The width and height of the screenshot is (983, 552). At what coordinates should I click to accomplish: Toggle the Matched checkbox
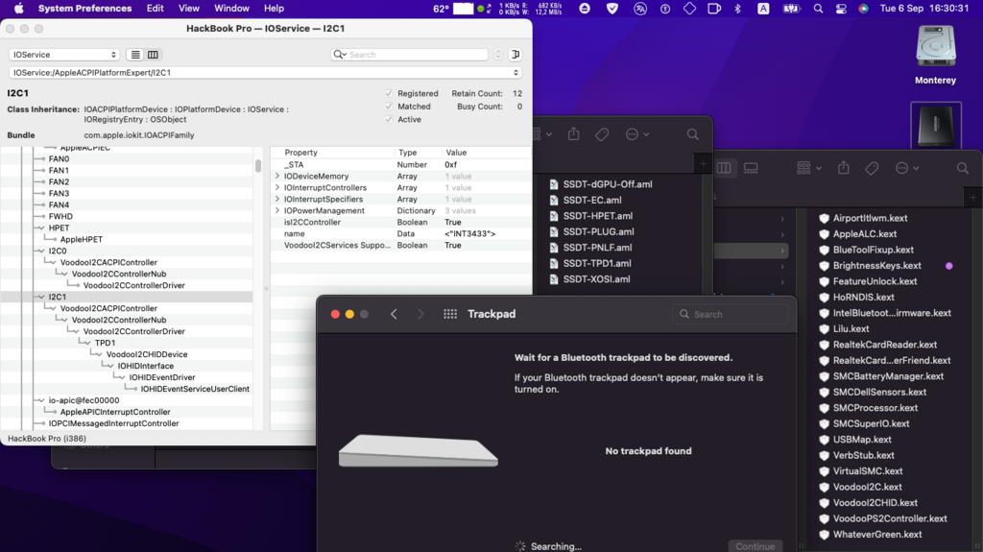coord(389,107)
